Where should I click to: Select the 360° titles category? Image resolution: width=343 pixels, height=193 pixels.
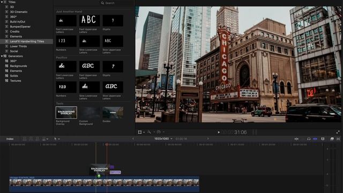point(13,17)
